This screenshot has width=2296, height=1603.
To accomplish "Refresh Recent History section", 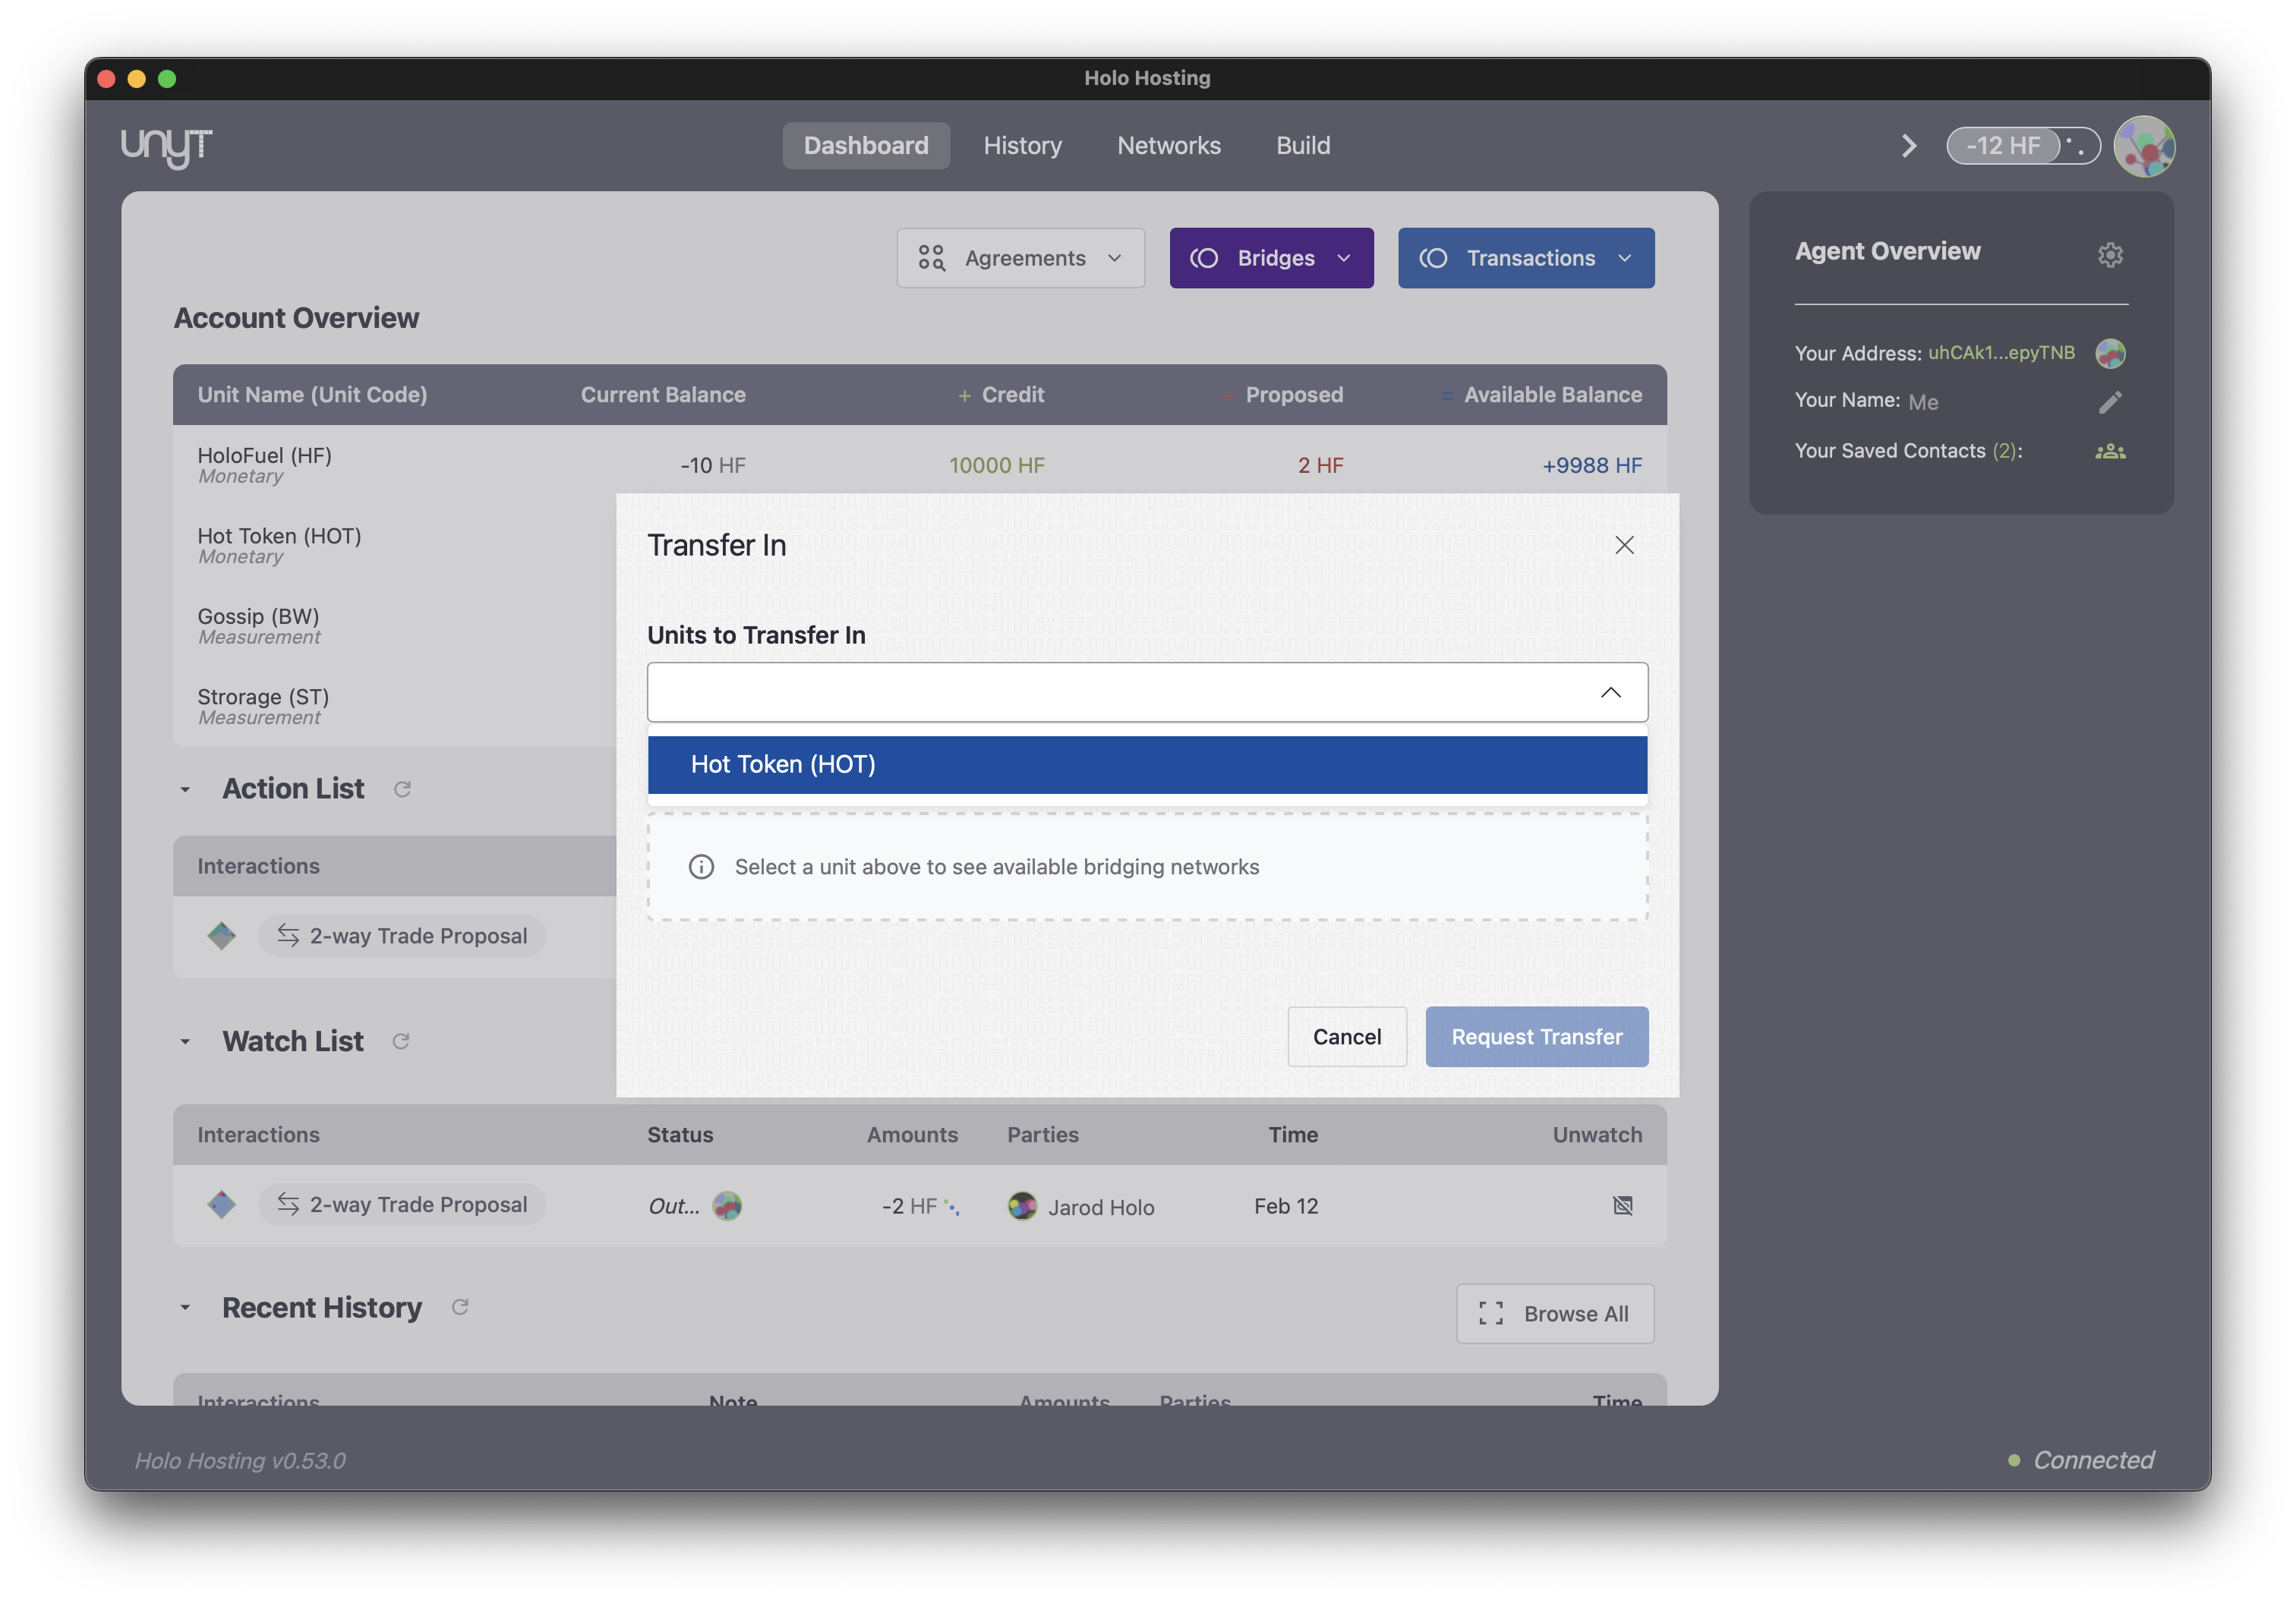I will (x=460, y=1307).
